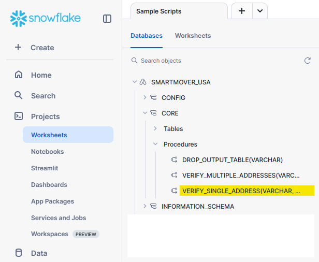The width and height of the screenshot is (319, 262).
Task: Select VERIFY_MULTIPLE_ADDRESSES procedure
Action: click(x=241, y=176)
